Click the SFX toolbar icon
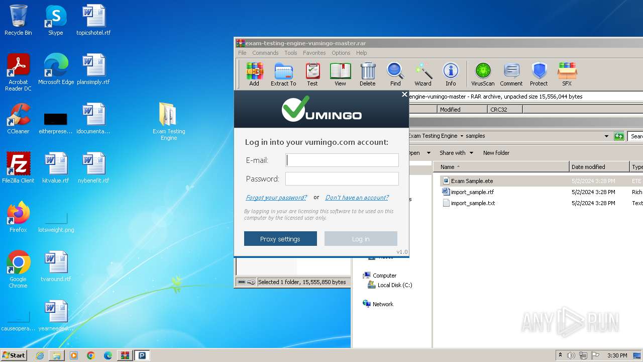Screen dimensions: 643x362 567,74
